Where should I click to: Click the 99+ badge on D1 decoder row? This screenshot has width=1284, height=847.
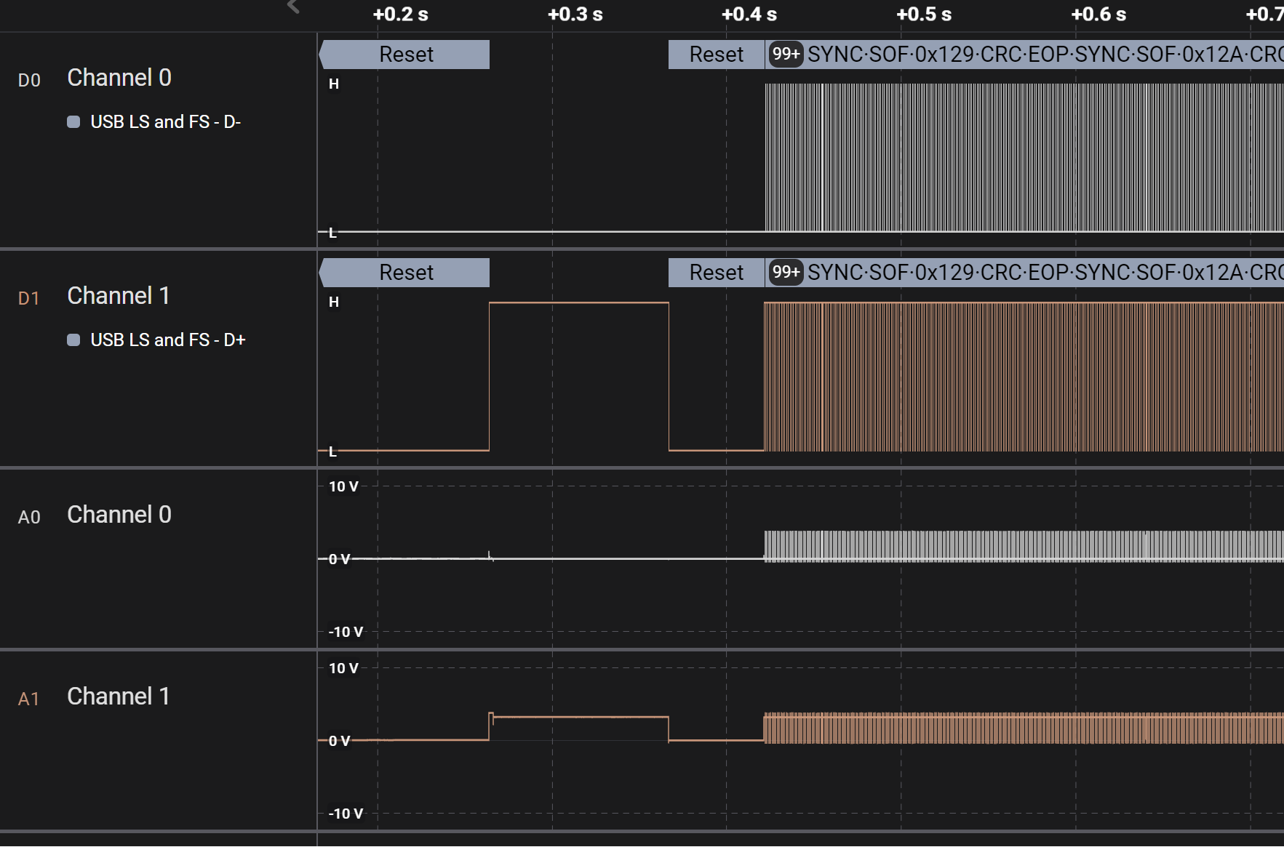tap(786, 272)
